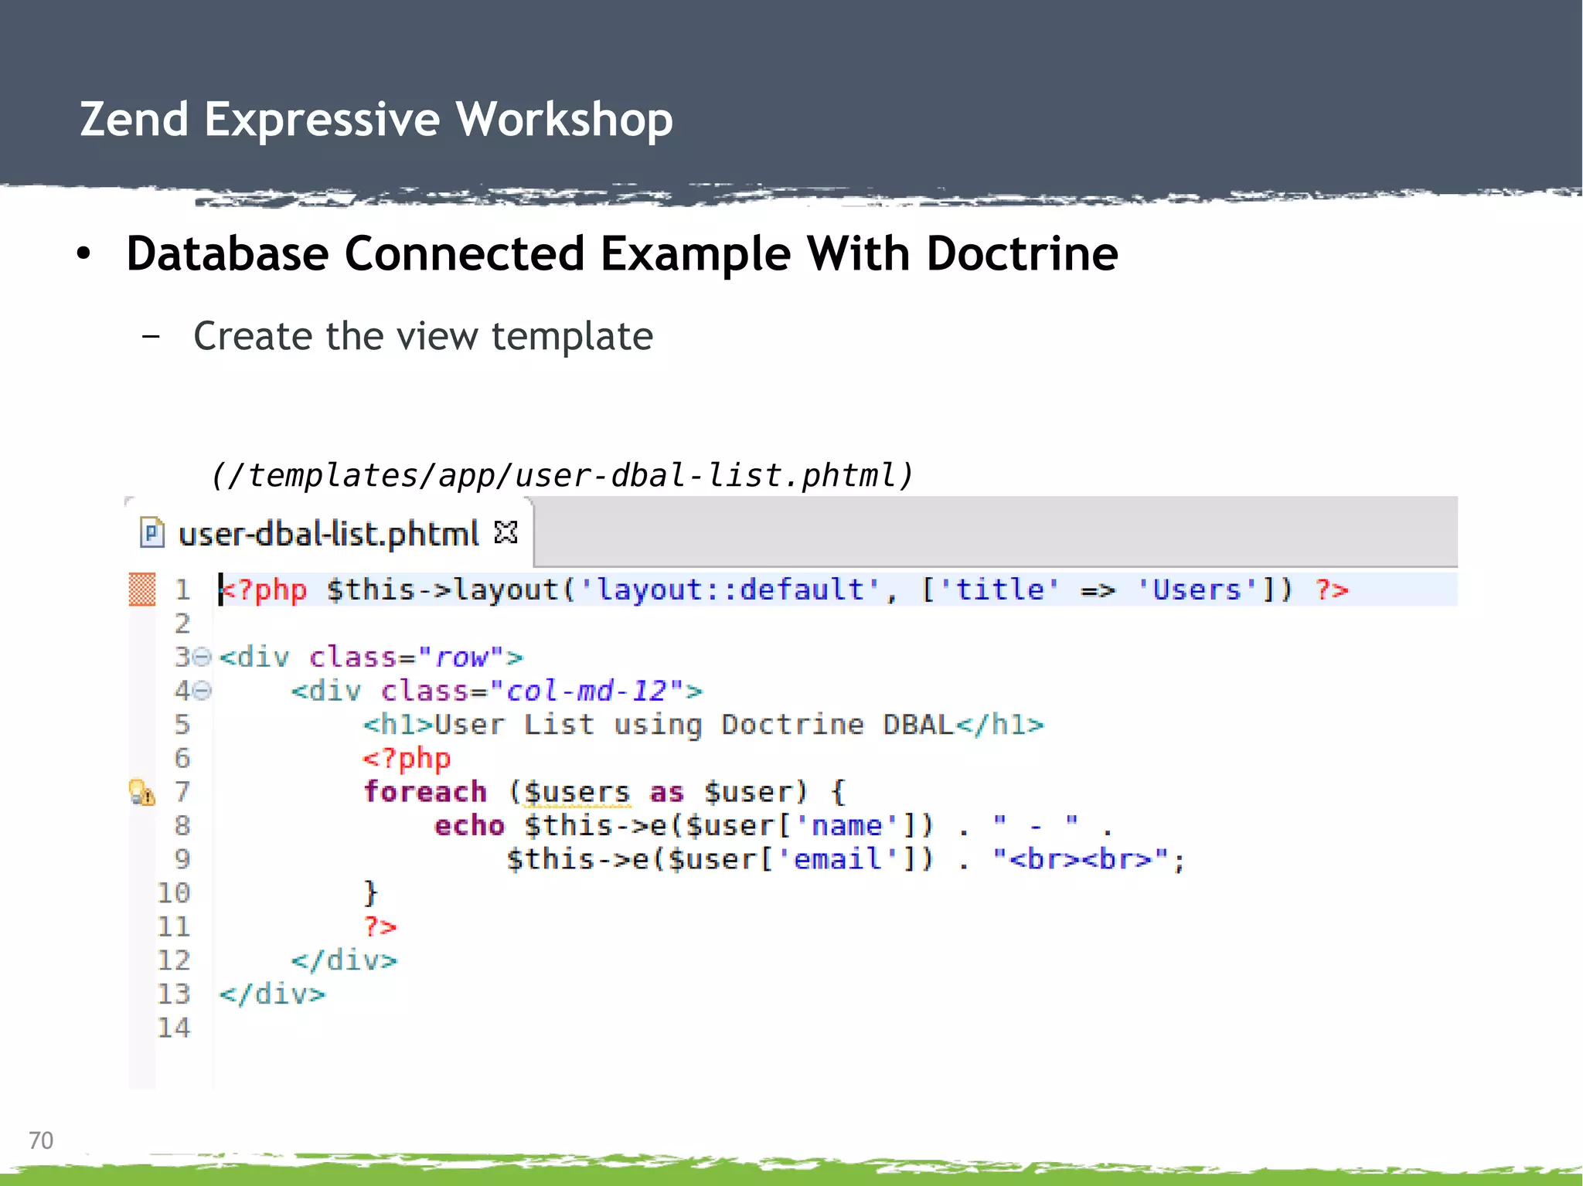Click line number 14 in the gutter
This screenshot has height=1186, width=1583.
pyautogui.click(x=173, y=1028)
